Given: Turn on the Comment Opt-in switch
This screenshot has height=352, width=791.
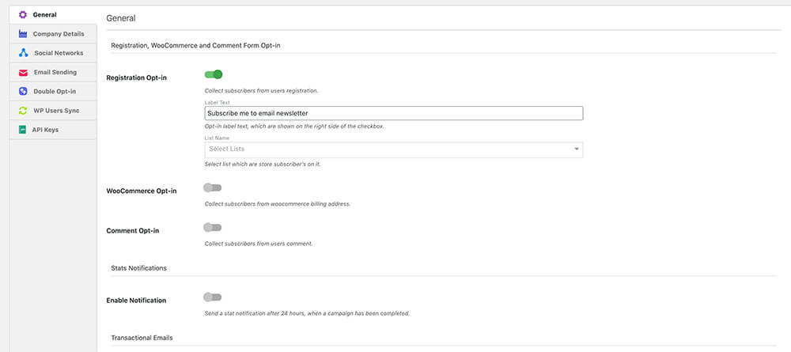Looking at the screenshot, I should (x=212, y=227).
